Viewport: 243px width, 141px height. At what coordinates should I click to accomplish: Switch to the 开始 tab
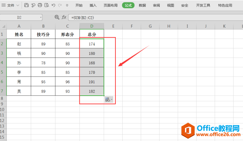pyautogui.click(x=79, y=5)
